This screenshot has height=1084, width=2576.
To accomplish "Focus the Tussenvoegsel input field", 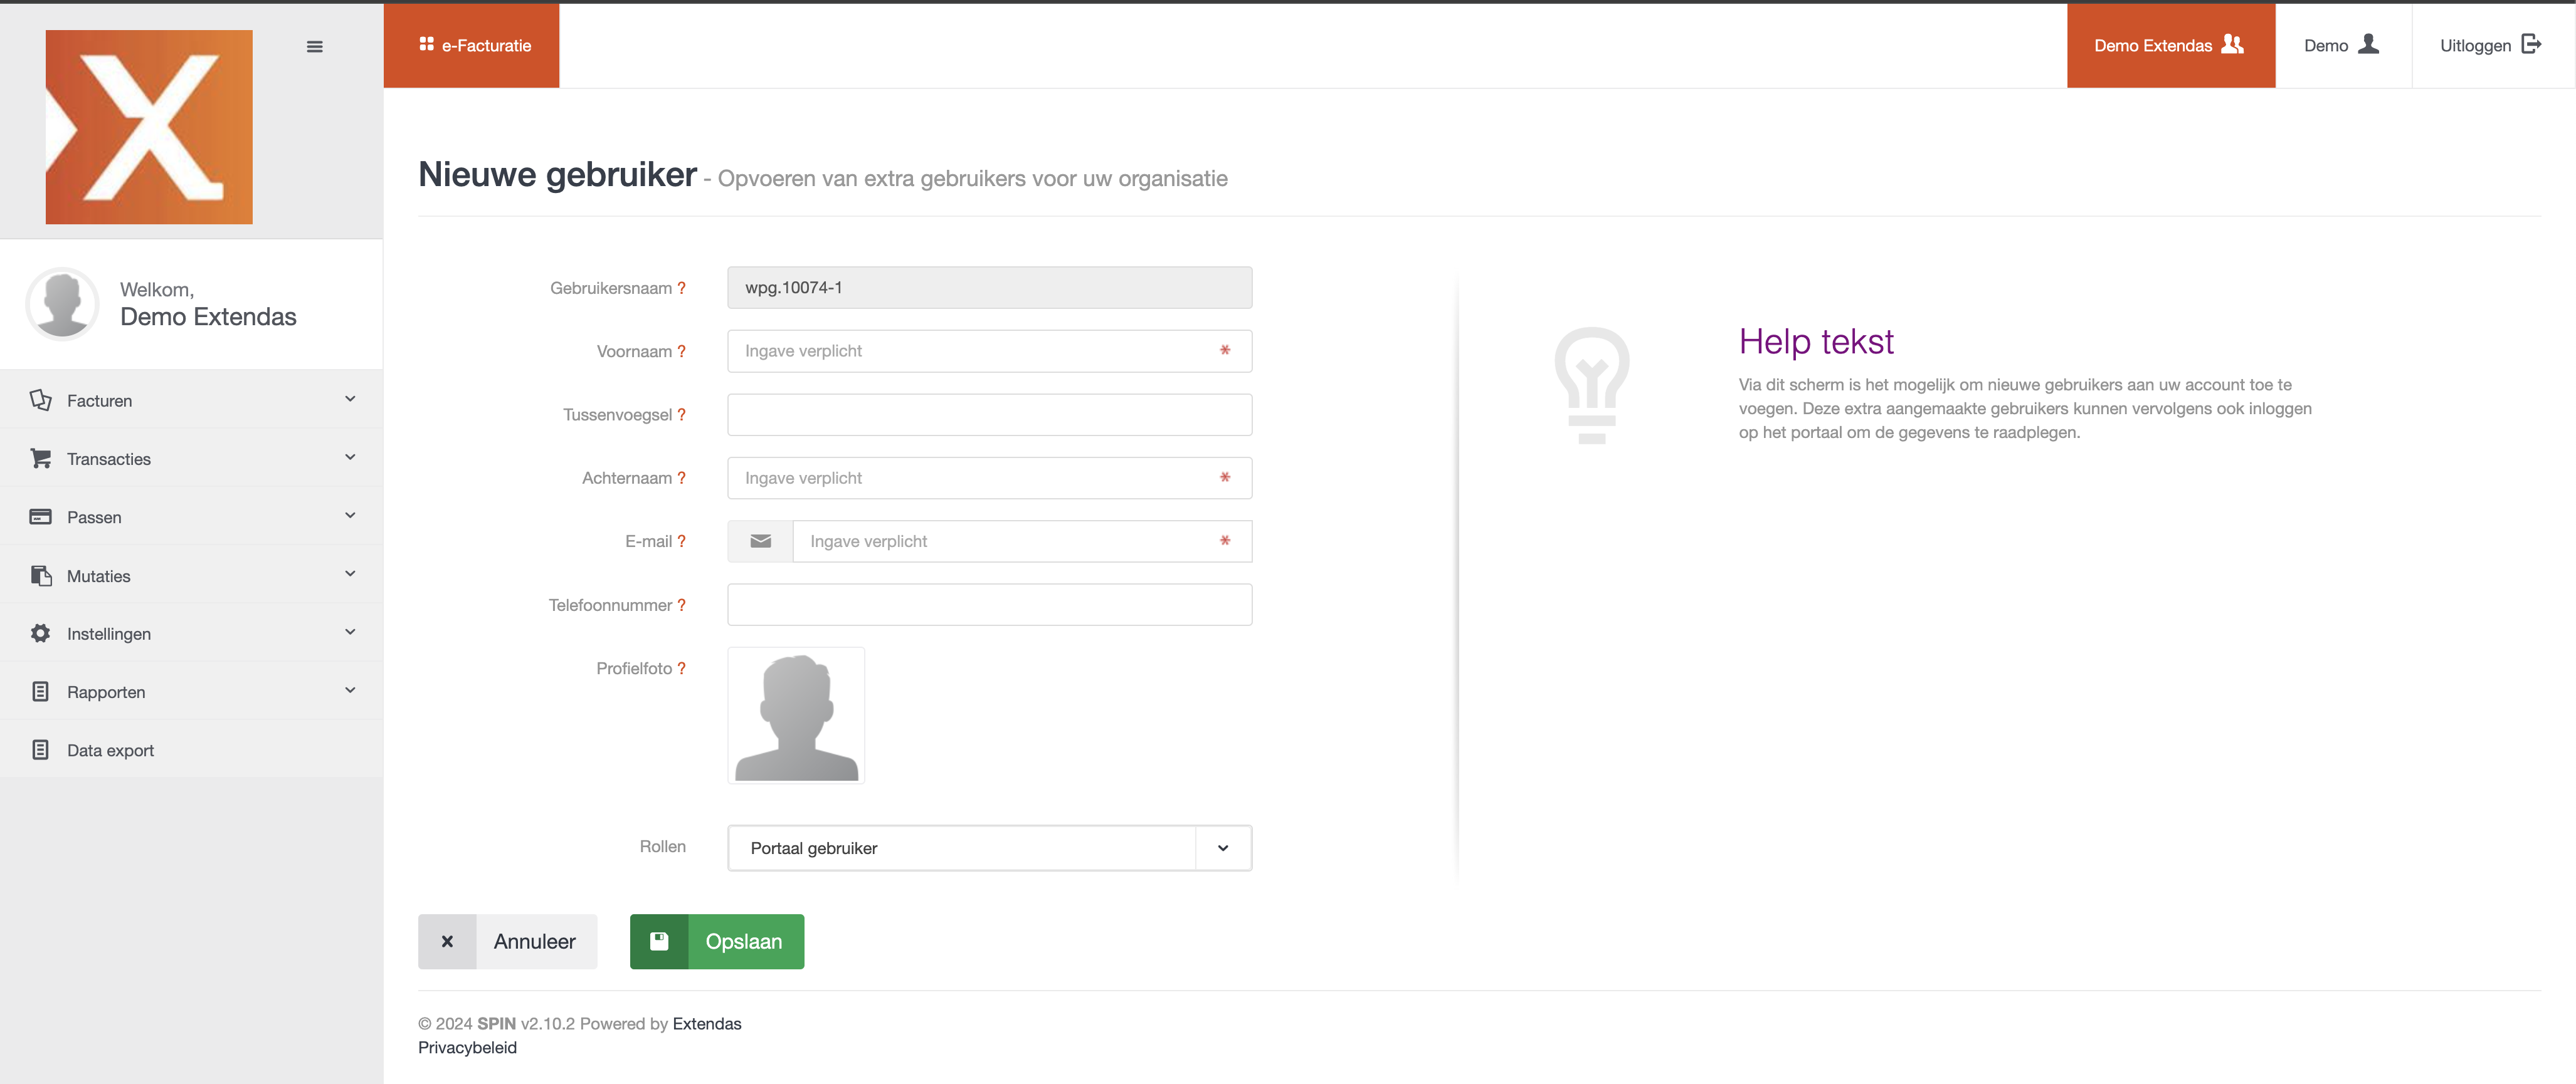I will (x=988, y=415).
